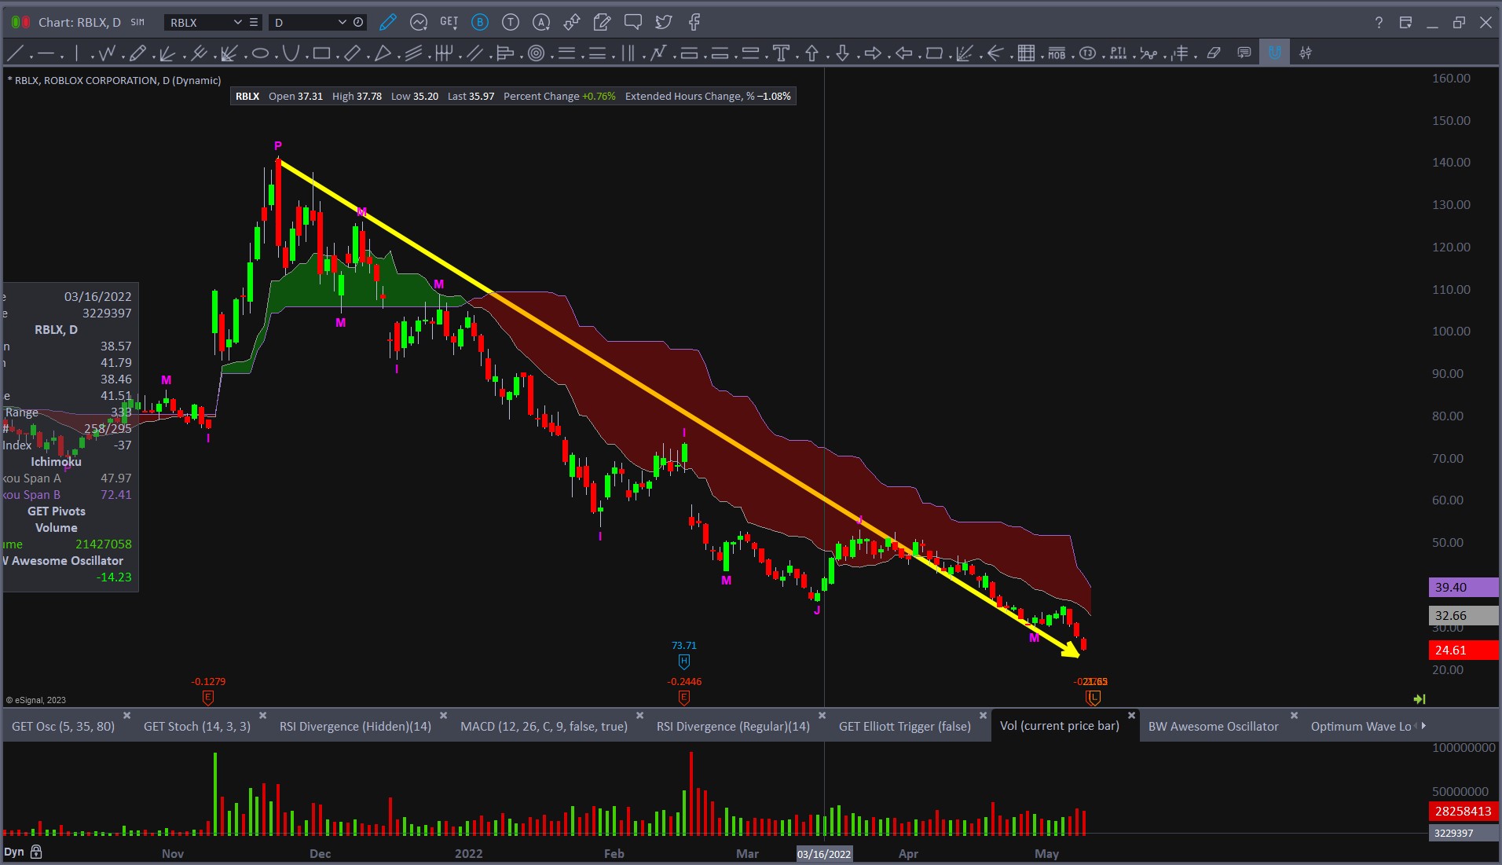1502x865 pixels.
Task: Switch to GET Stoch (14, 3, 3) tab
Action: coord(197,727)
